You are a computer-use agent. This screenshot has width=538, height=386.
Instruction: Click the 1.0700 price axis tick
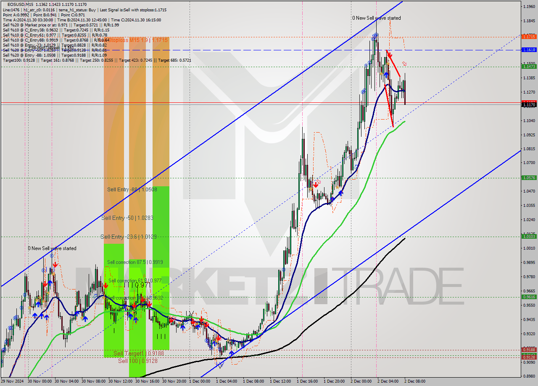[x=529, y=163]
